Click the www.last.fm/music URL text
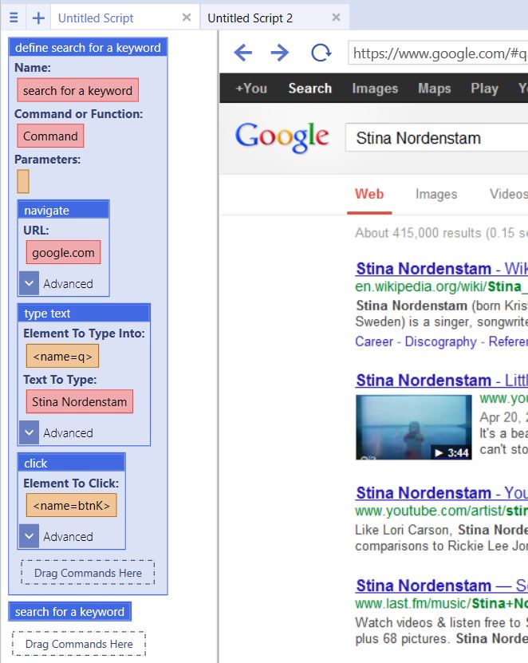The width and height of the screenshot is (528, 663). [x=441, y=603]
